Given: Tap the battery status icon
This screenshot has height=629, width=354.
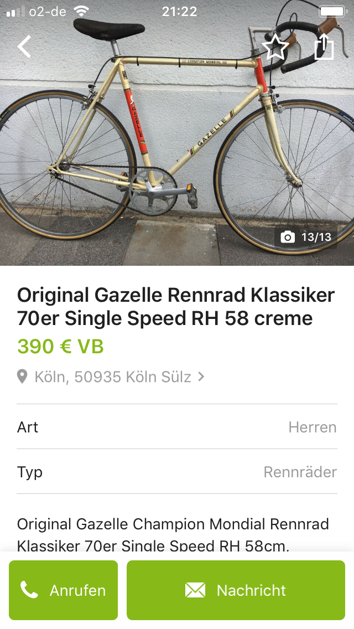Looking at the screenshot, I should pyautogui.click(x=333, y=11).
